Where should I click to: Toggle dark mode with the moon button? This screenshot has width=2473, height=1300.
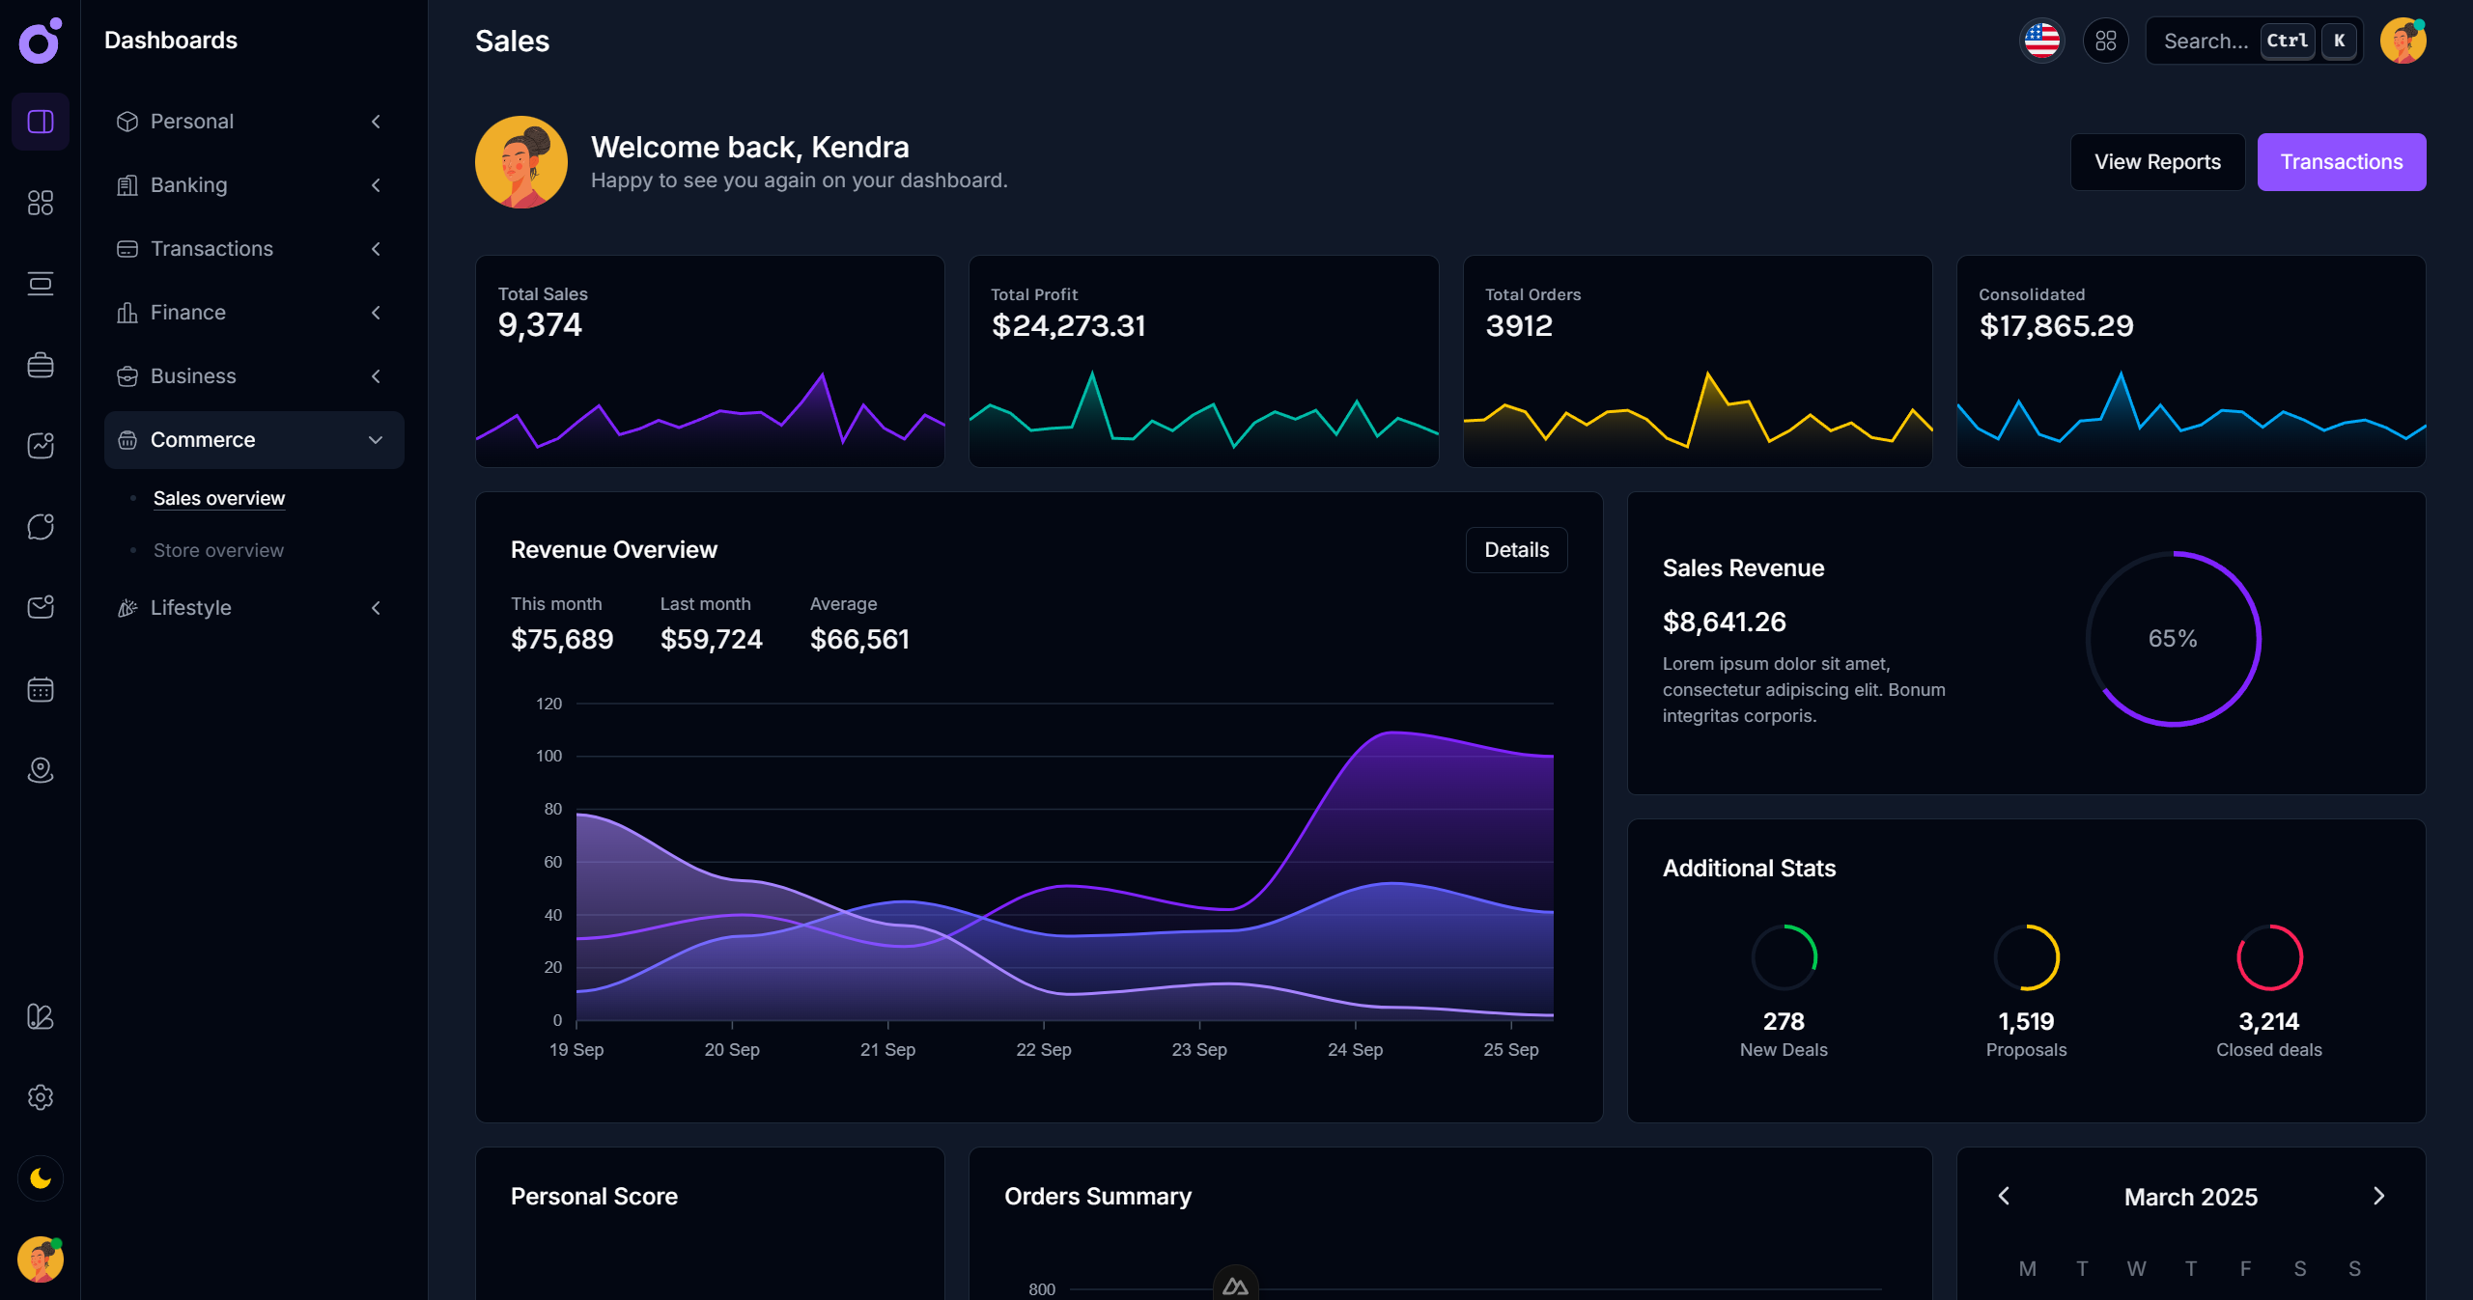click(x=40, y=1178)
